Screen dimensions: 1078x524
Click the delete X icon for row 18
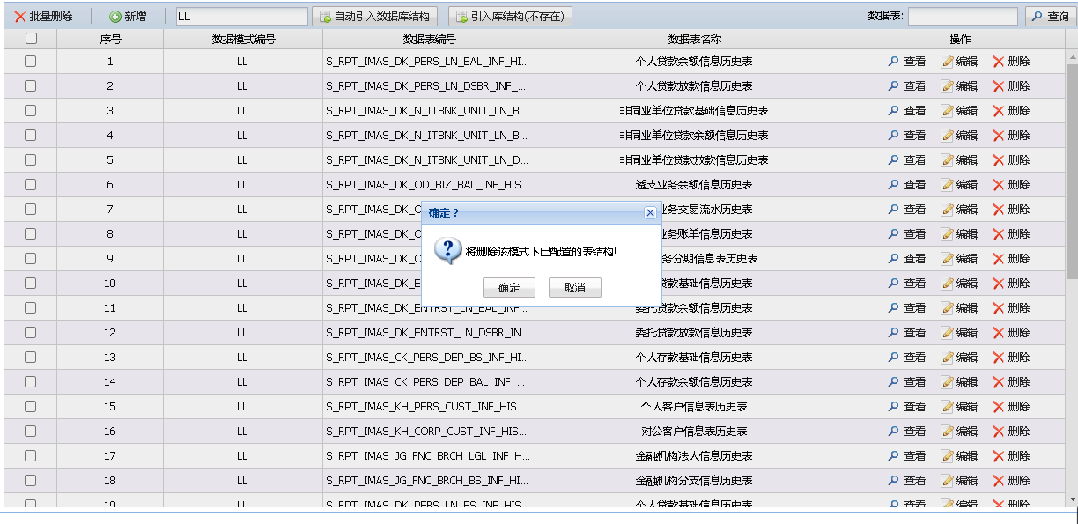[999, 481]
